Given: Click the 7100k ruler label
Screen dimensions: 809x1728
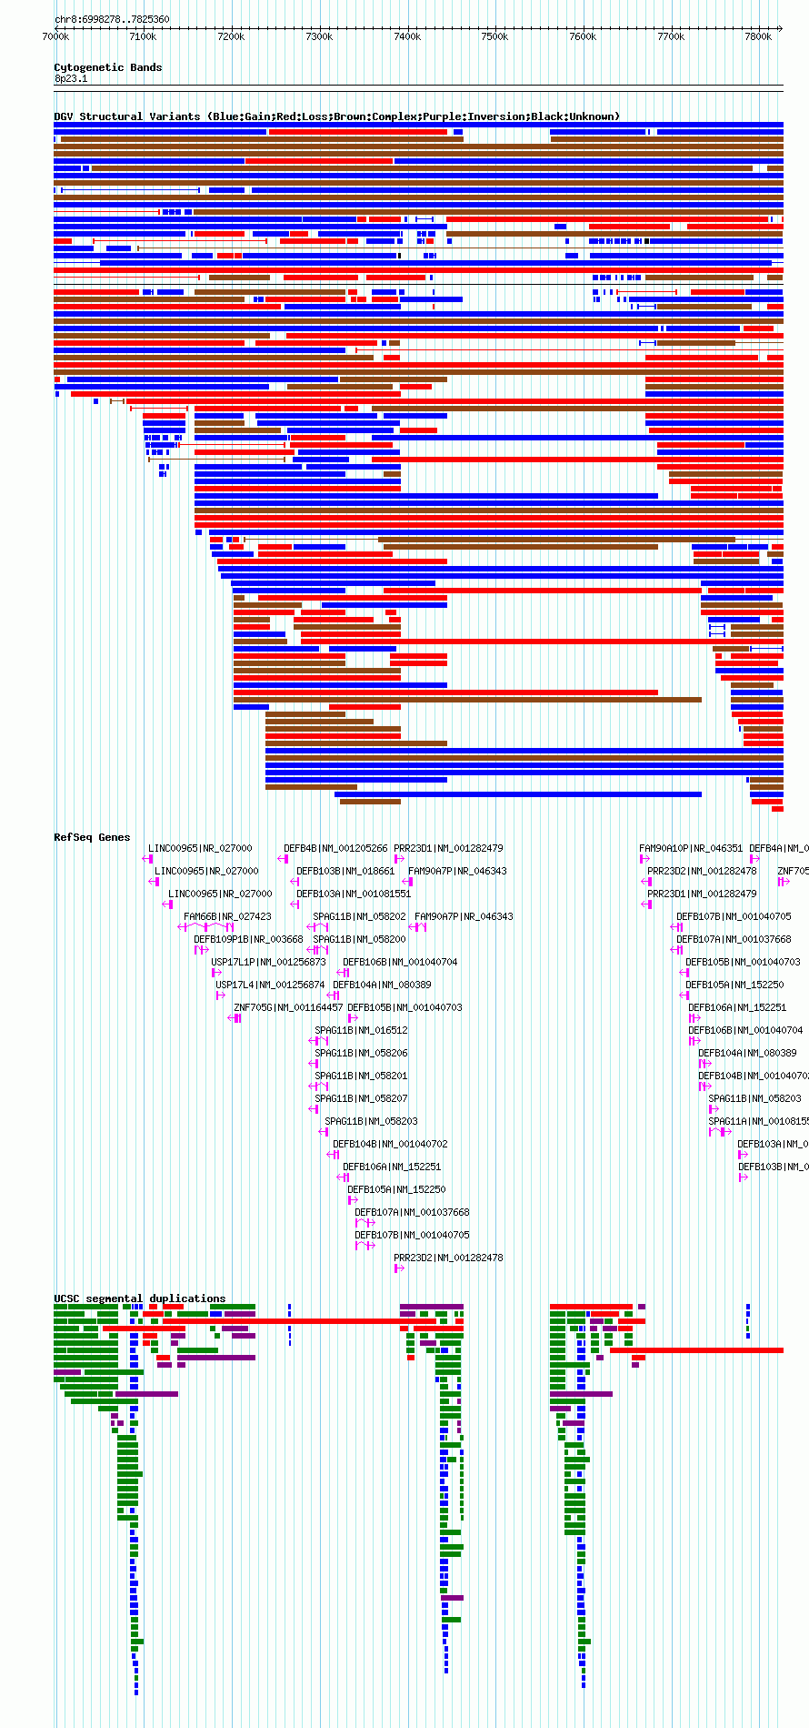Looking at the screenshot, I should tap(143, 36).
